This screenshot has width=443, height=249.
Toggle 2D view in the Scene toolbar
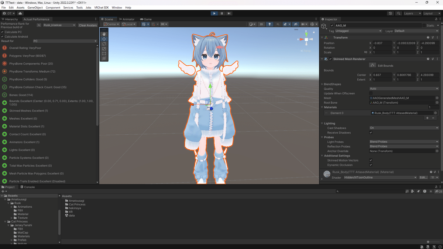[261, 24]
